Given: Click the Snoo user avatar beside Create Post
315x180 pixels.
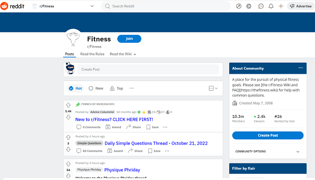Looking at the screenshot, I should [x=70, y=68].
